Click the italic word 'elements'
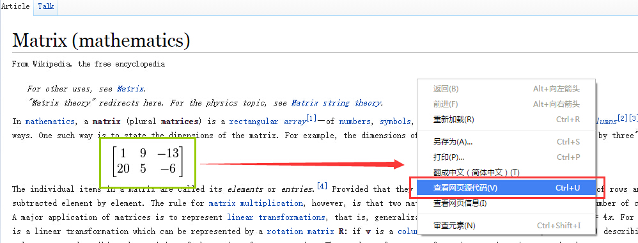The height and width of the screenshot is (243, 638). [x=245, y=189]
